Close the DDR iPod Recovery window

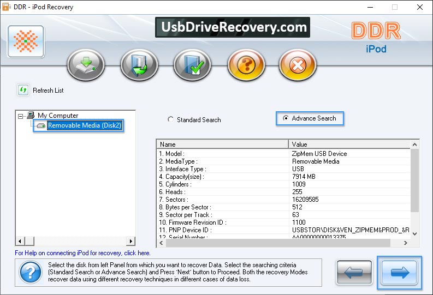point(420,7)
